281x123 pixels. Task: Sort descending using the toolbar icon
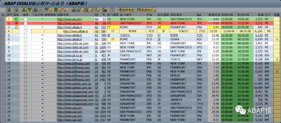point(29,10)
